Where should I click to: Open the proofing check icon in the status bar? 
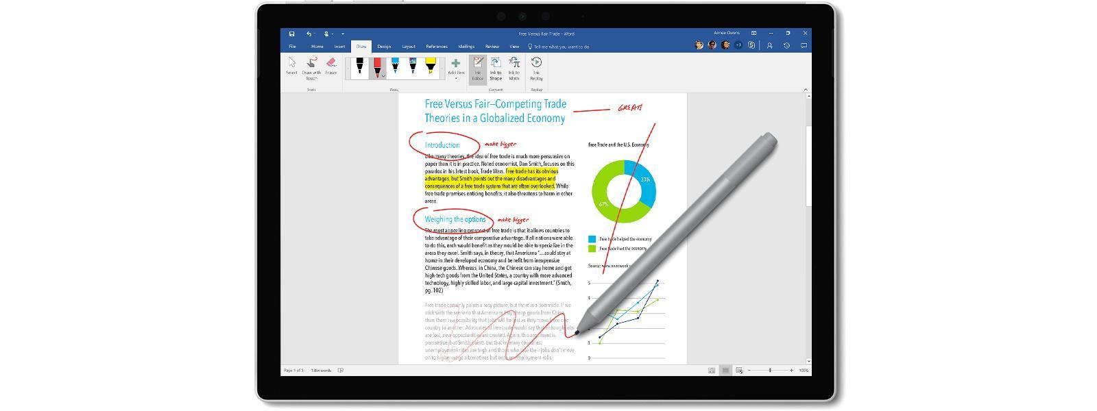click(341, 371)
